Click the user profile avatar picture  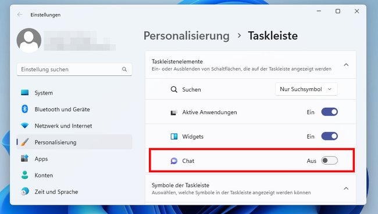tap(29, 40)
